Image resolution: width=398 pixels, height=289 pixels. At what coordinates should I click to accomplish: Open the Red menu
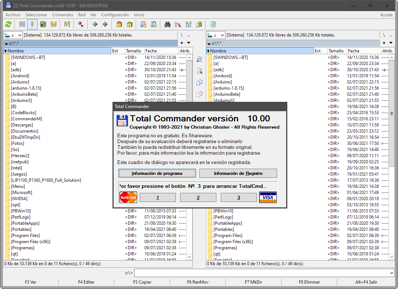pos(82,15)
